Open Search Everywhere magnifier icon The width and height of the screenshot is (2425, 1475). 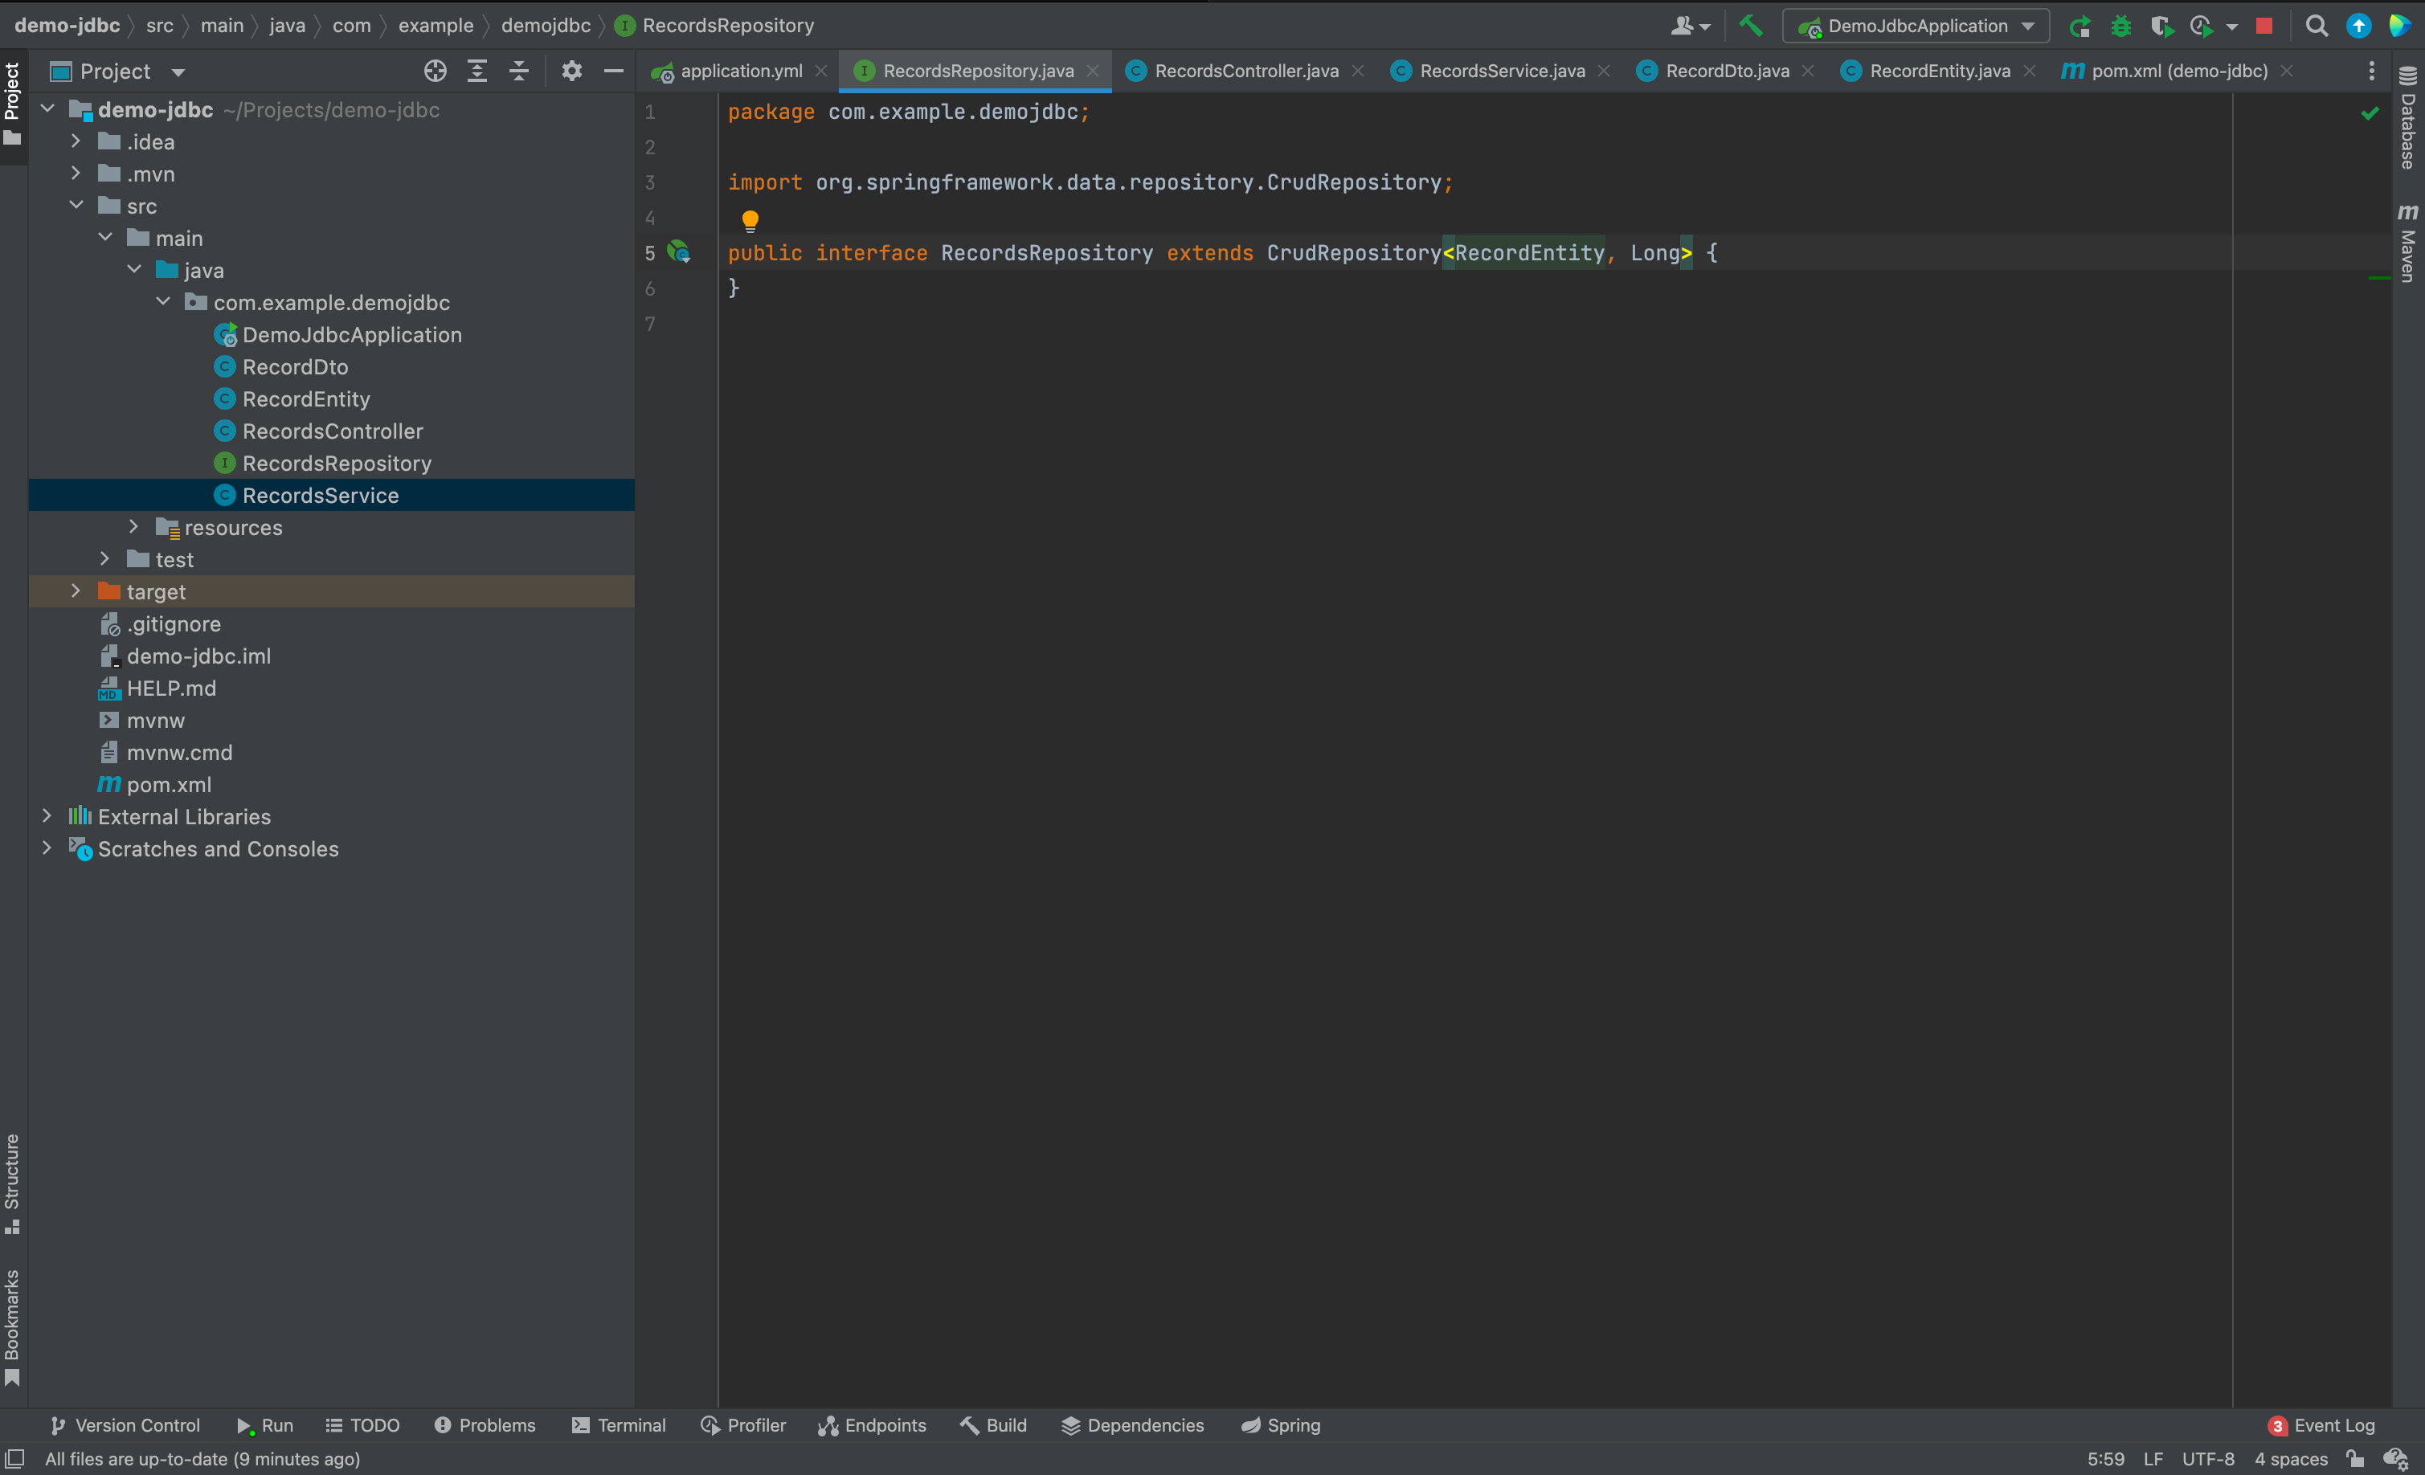(x=2317, y=27)
